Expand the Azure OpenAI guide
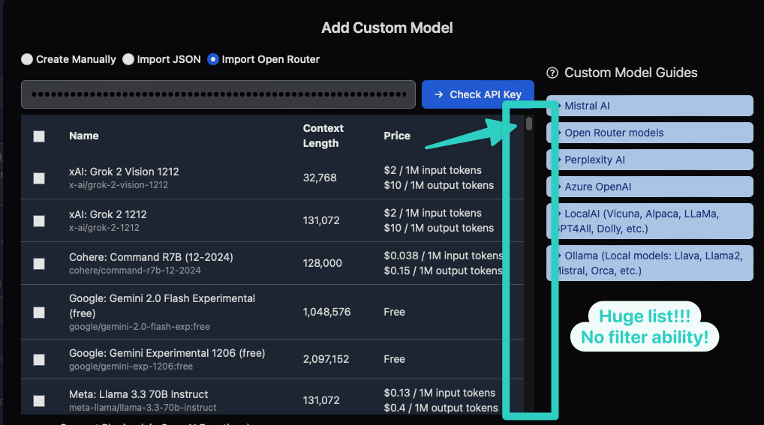Viewport: 764px width, 425px height. point(650,187)
